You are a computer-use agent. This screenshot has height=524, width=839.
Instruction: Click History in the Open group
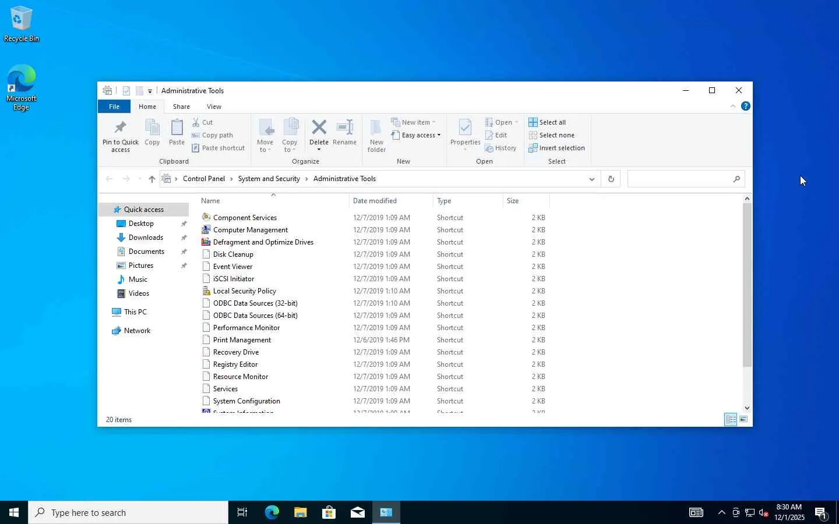click(x=500, y=148)
